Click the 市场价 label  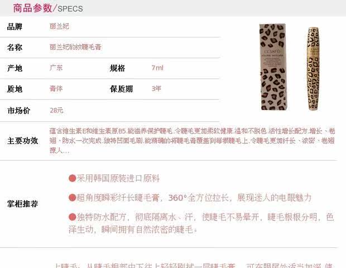(x=18, y=111)
